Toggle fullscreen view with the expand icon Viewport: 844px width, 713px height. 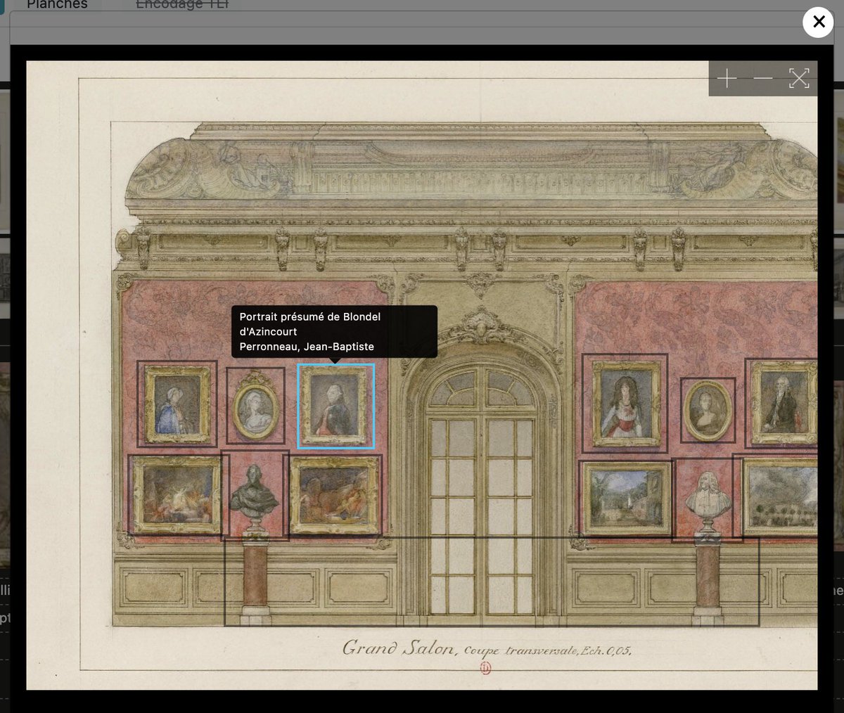799,78
